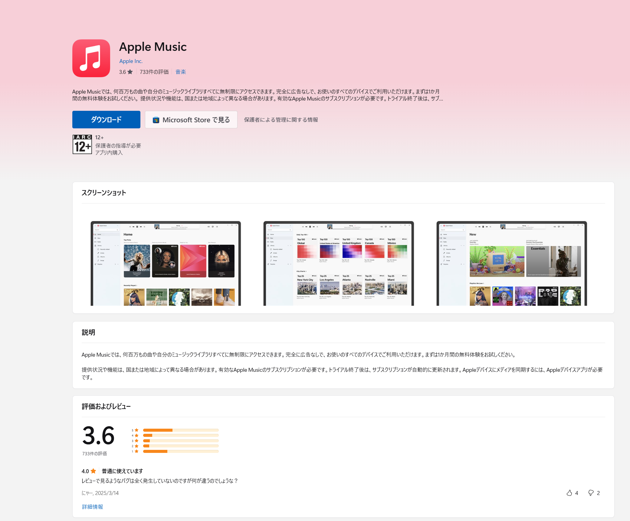Click the 3.6 star rating in header
The width and height of the screenshot is (630, 521).
pyautogui.click(x=126, y=72)
